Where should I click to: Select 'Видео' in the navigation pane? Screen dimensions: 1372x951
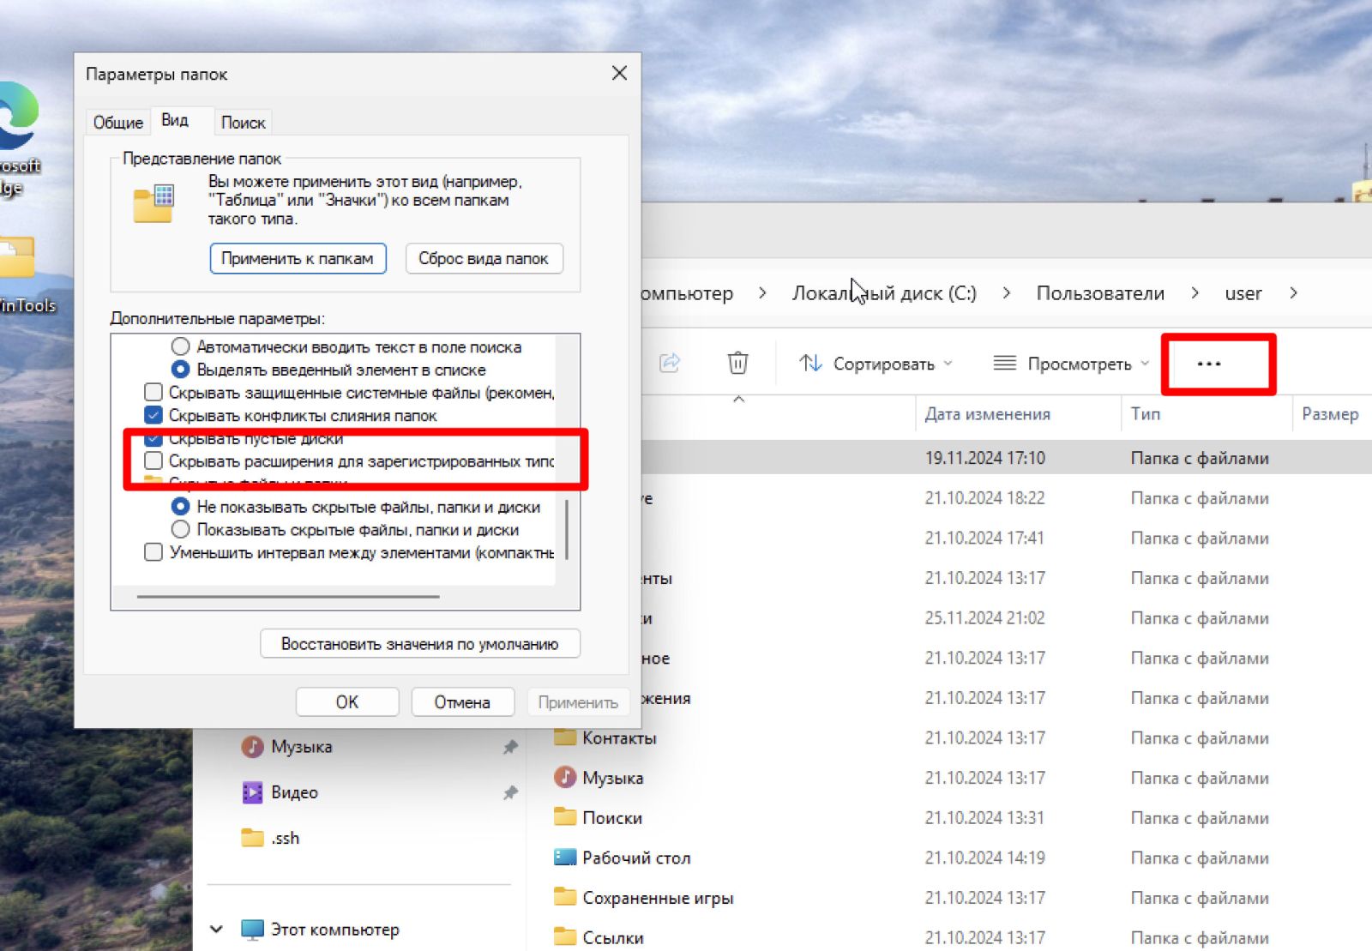click(294, 792)
